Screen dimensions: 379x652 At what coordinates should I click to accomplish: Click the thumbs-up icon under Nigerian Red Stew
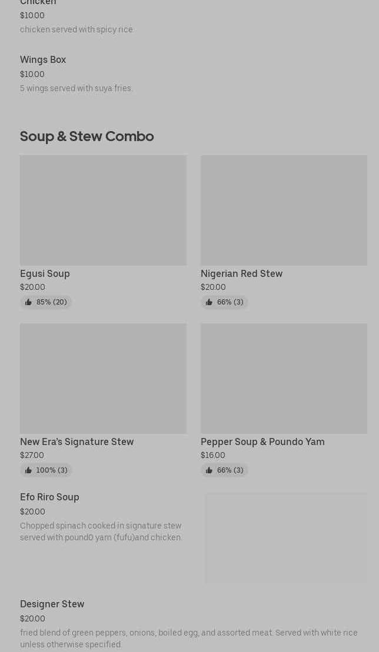pos(209,302)
